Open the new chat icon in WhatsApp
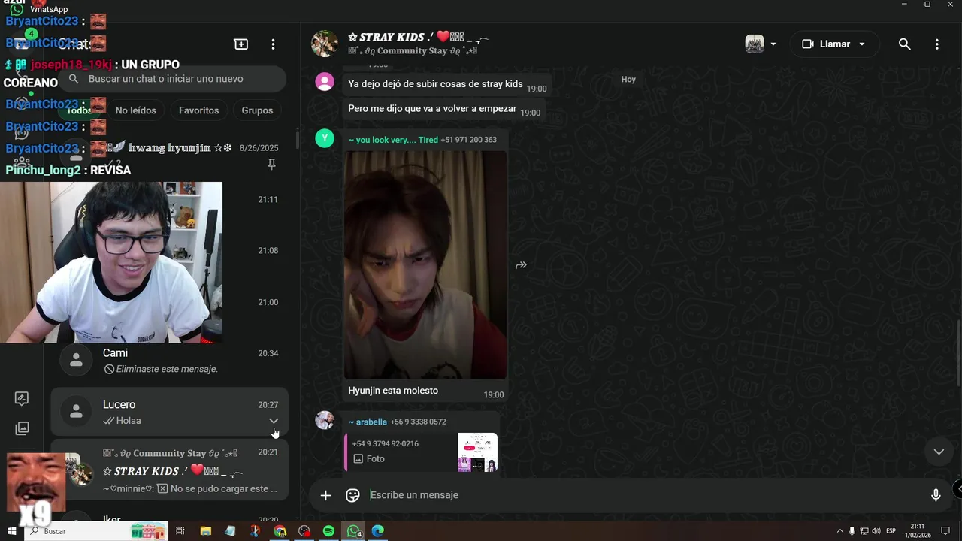Viewport: 962px width, 541px height. click(241, 44)
